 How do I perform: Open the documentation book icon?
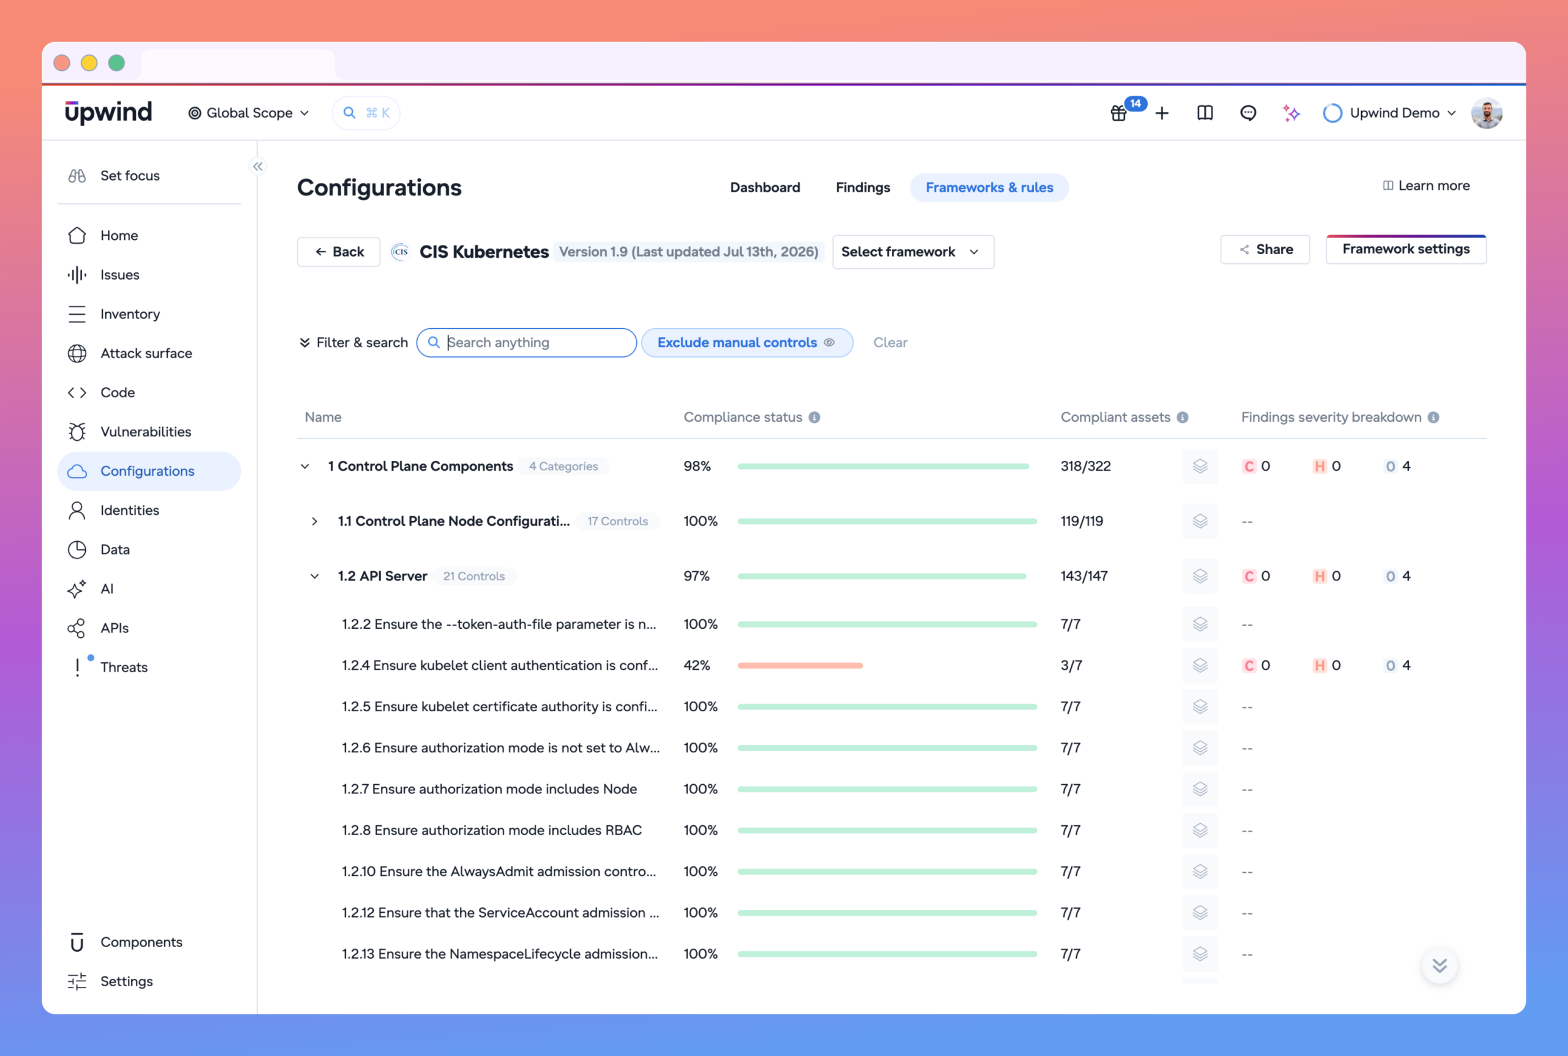tap(1205, 113)
